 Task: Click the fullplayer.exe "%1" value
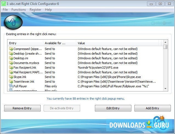tap(113, 86)
